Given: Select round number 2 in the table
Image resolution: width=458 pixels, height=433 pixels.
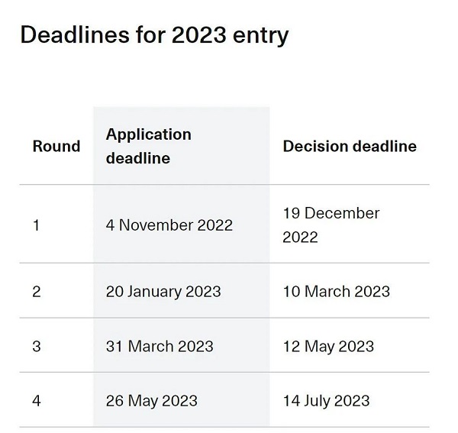Looking at the screenshot, I should tap(37, 291).
